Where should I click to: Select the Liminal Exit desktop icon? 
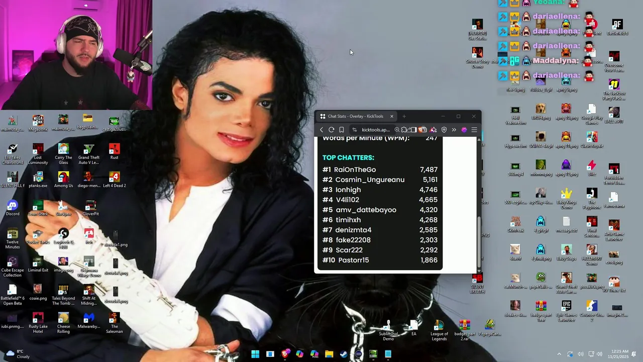(38, 264)
